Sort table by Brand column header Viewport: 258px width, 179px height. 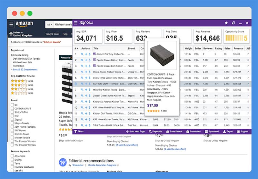tap(131, 48)
